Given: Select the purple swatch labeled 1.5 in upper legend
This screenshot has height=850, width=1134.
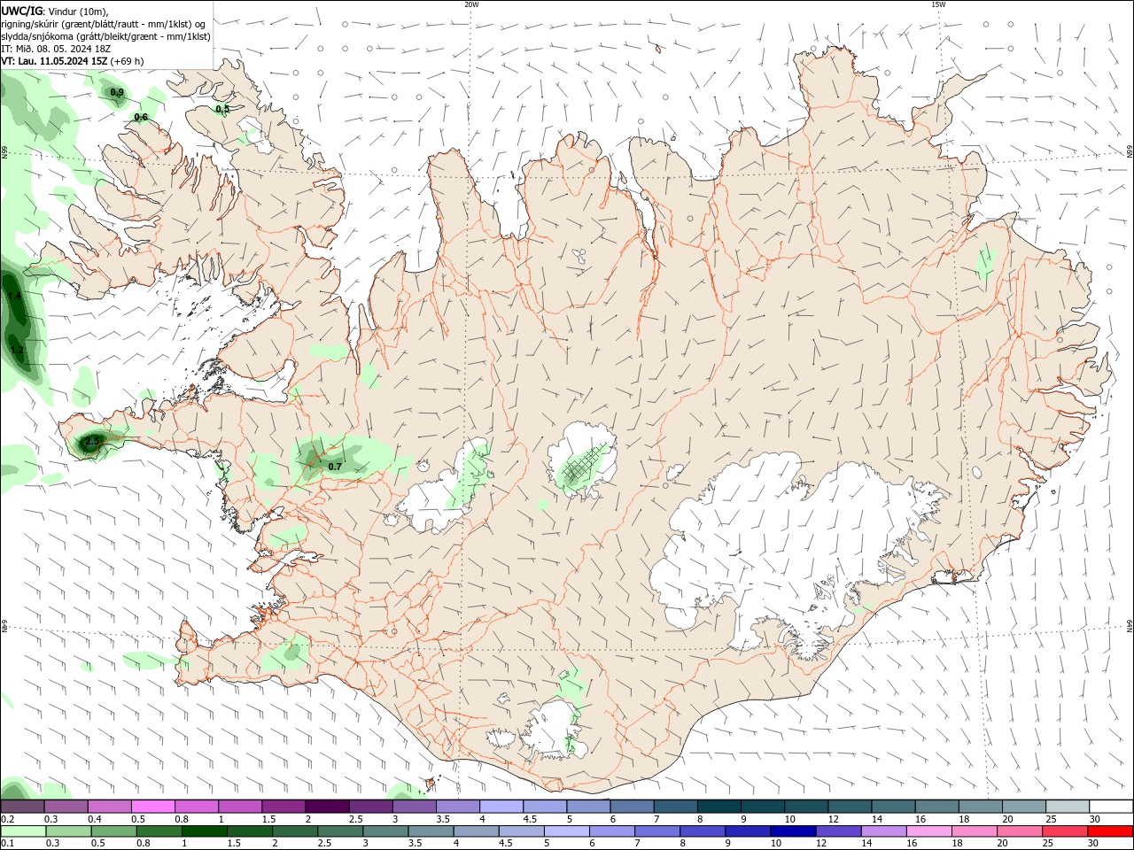Looking at the screenshot, I should [x=283, y=807].
